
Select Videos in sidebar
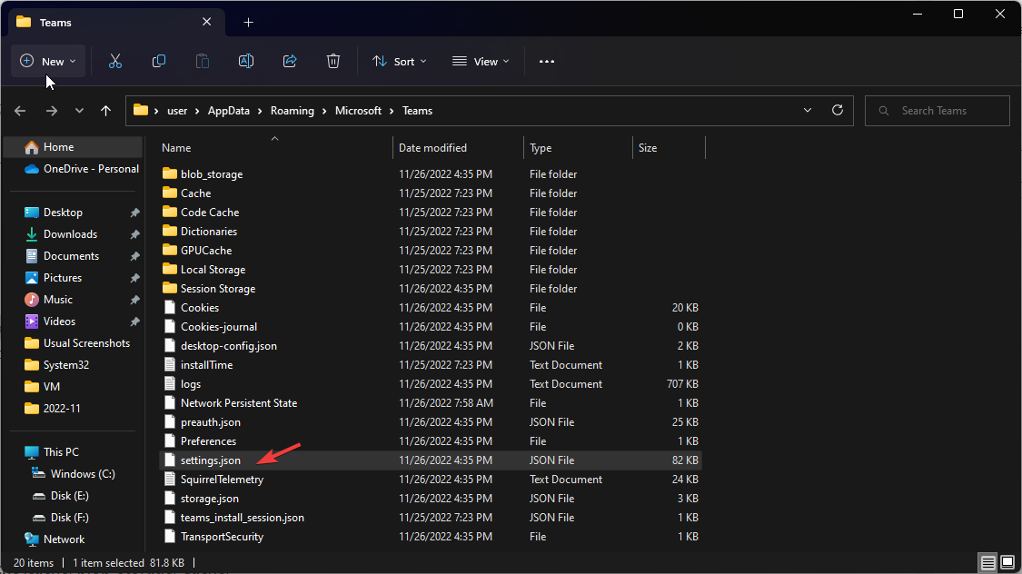59,322
